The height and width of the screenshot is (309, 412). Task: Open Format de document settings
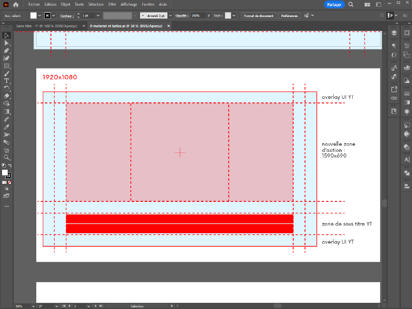pos(259,16)
